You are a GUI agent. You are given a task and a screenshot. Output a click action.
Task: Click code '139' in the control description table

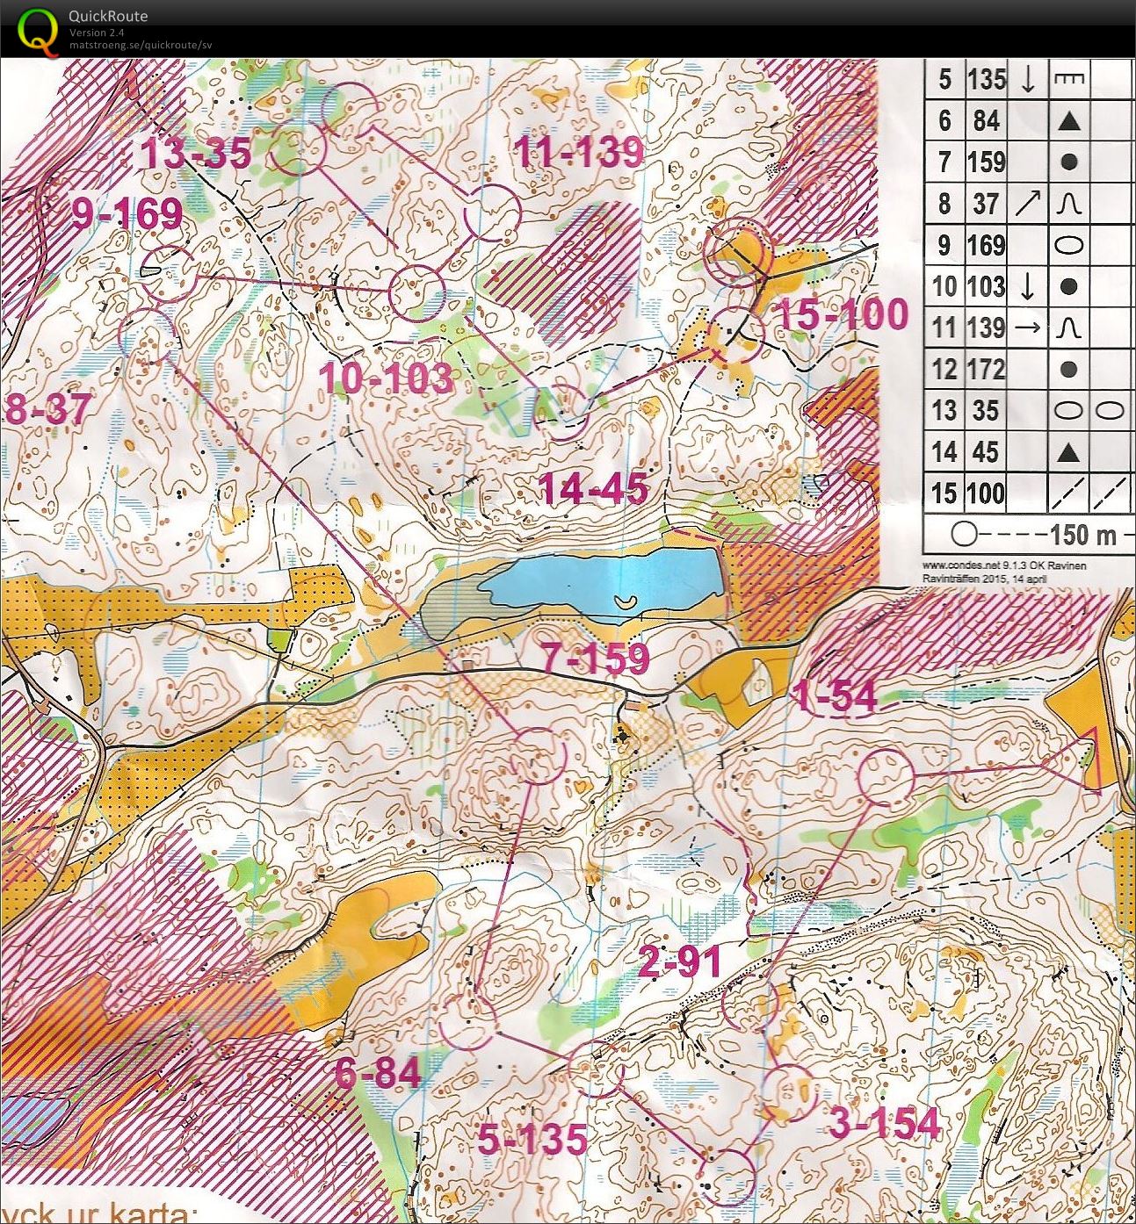(986, 328)
